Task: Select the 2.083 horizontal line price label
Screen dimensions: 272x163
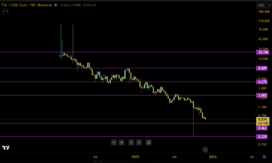Action: click(263, 96)
